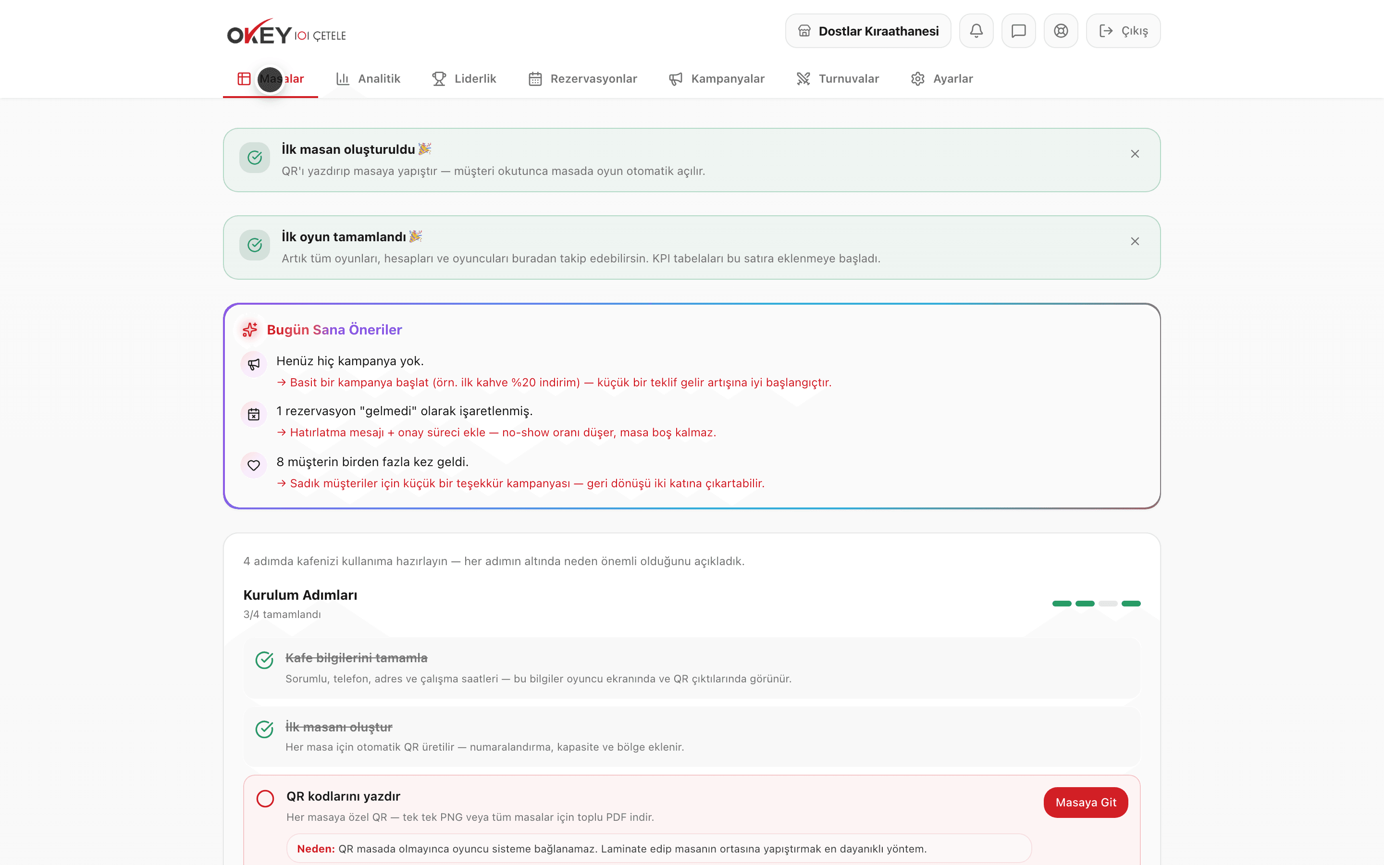Screen dimensions: 1384x865
Task: Switch to the Analitik tab
Action: 368,79
